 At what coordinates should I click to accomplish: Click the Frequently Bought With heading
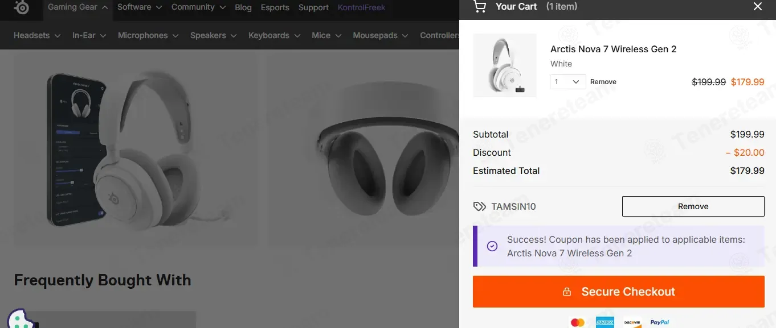point(103,280)
